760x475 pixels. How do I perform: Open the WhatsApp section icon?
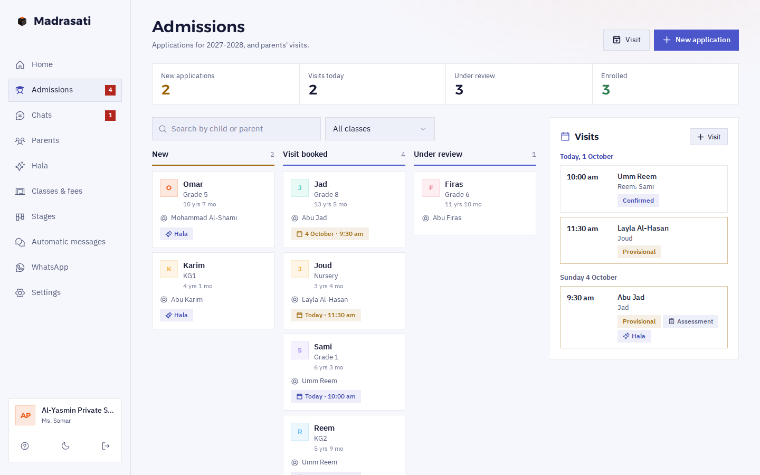tap(20, 267)
